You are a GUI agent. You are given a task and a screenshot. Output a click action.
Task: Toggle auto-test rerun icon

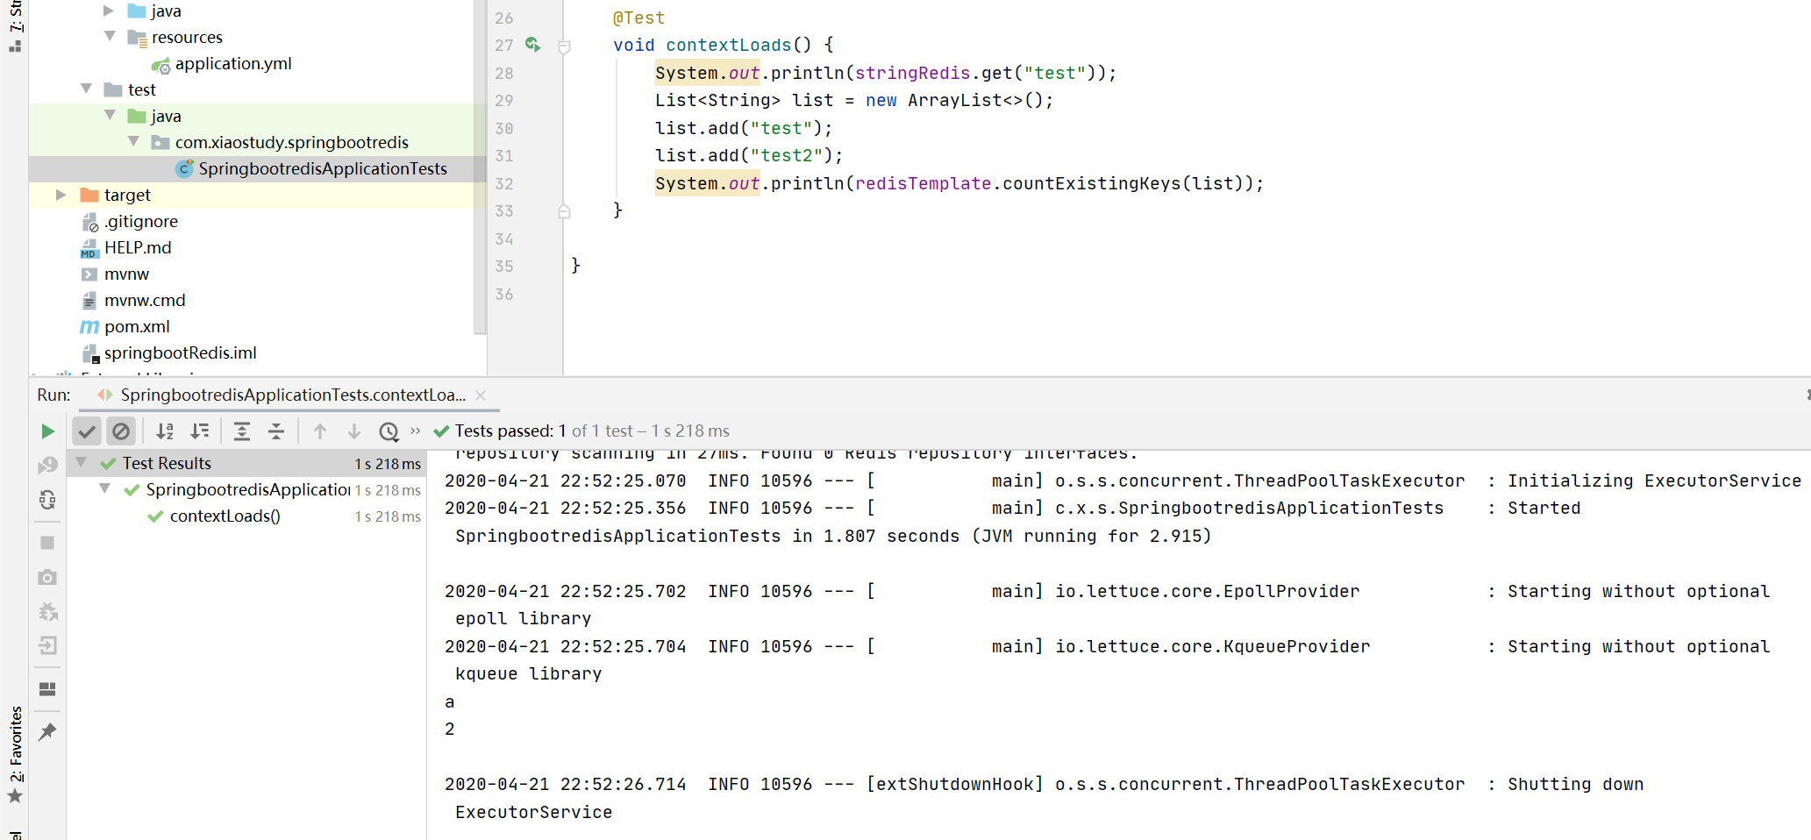tap(47, 500)
